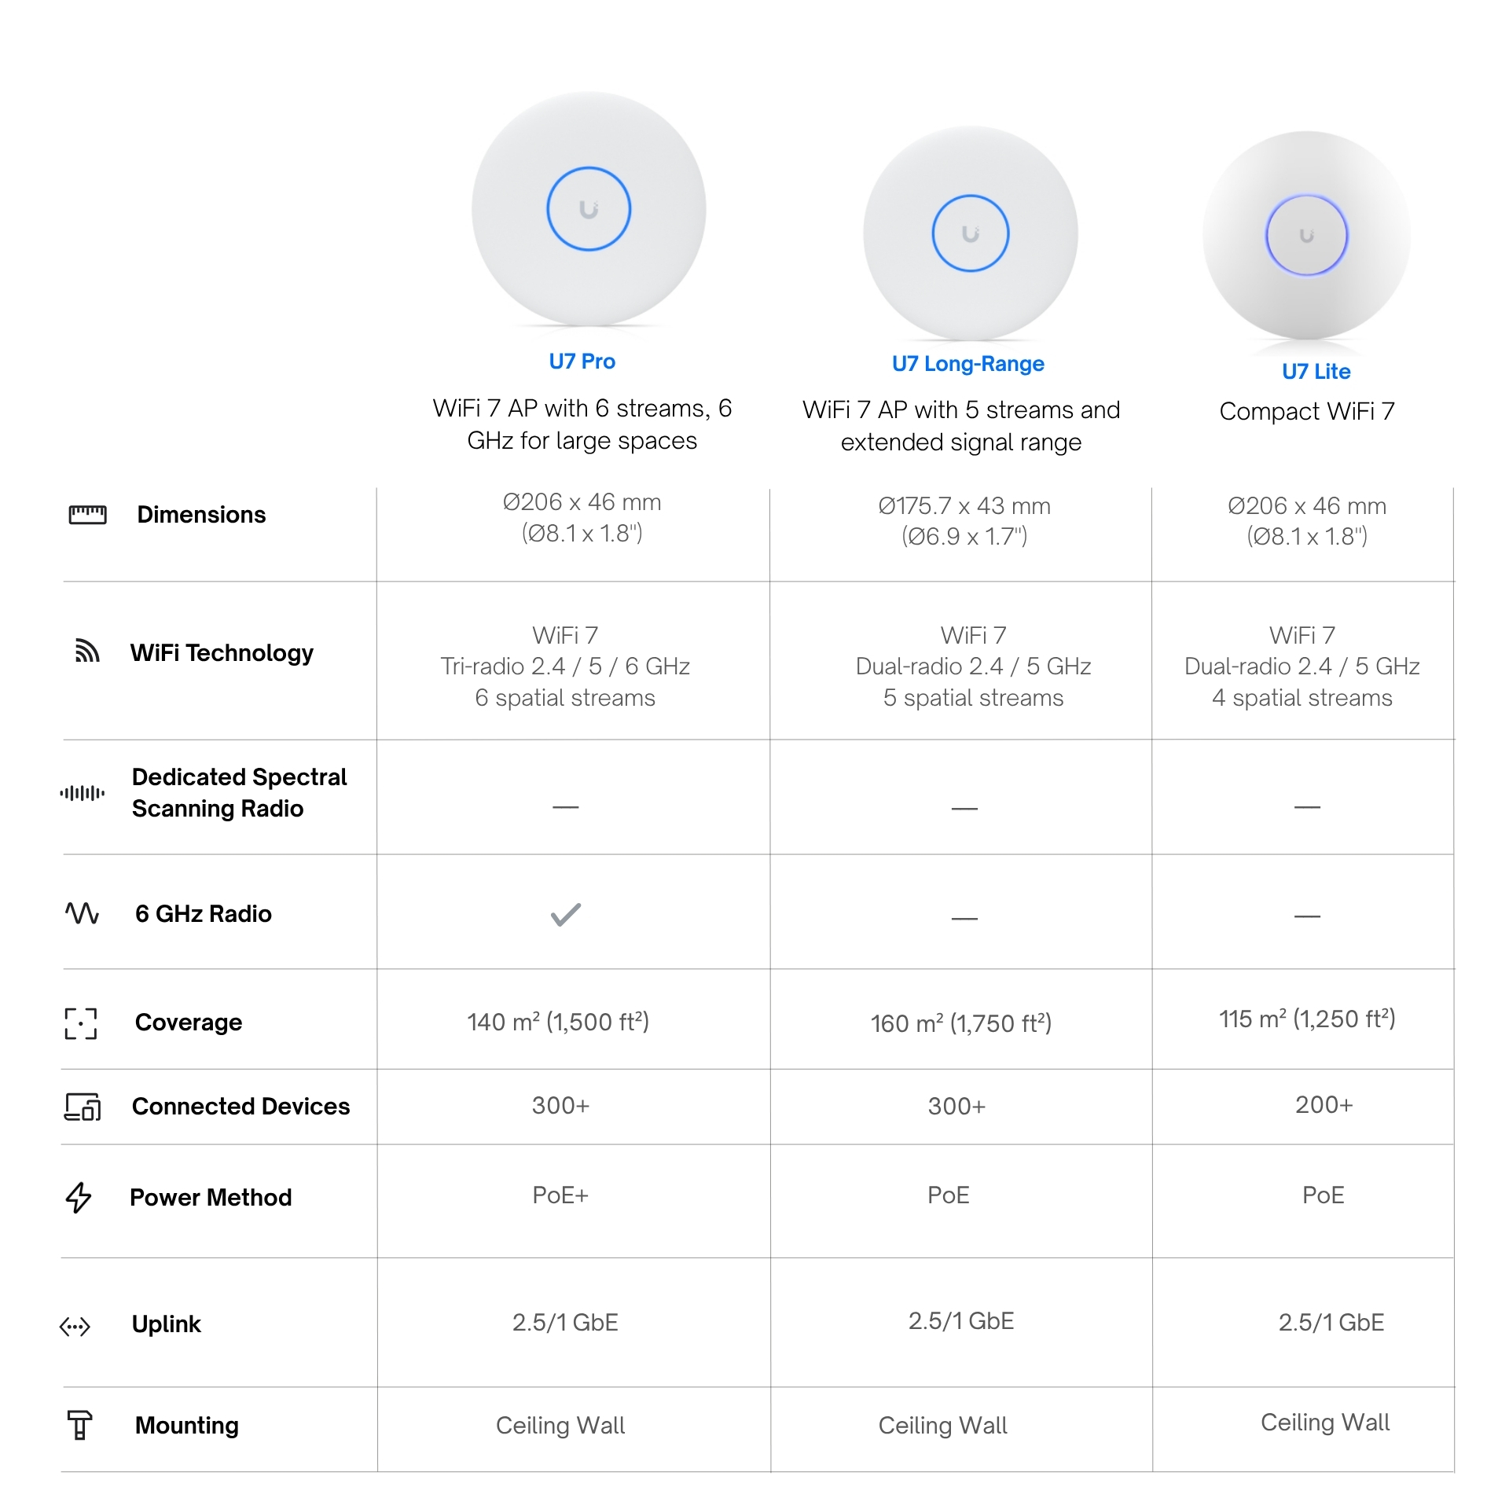The width and height of the screenshot is (1509, 1509).
Task: Select the U7 Long-Range access point image
Action: (971, 233)
